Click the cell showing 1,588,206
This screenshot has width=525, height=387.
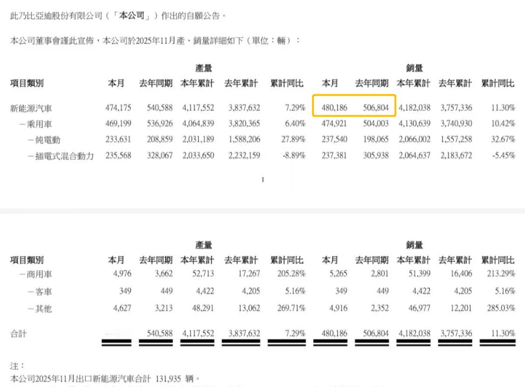point(244,139)
